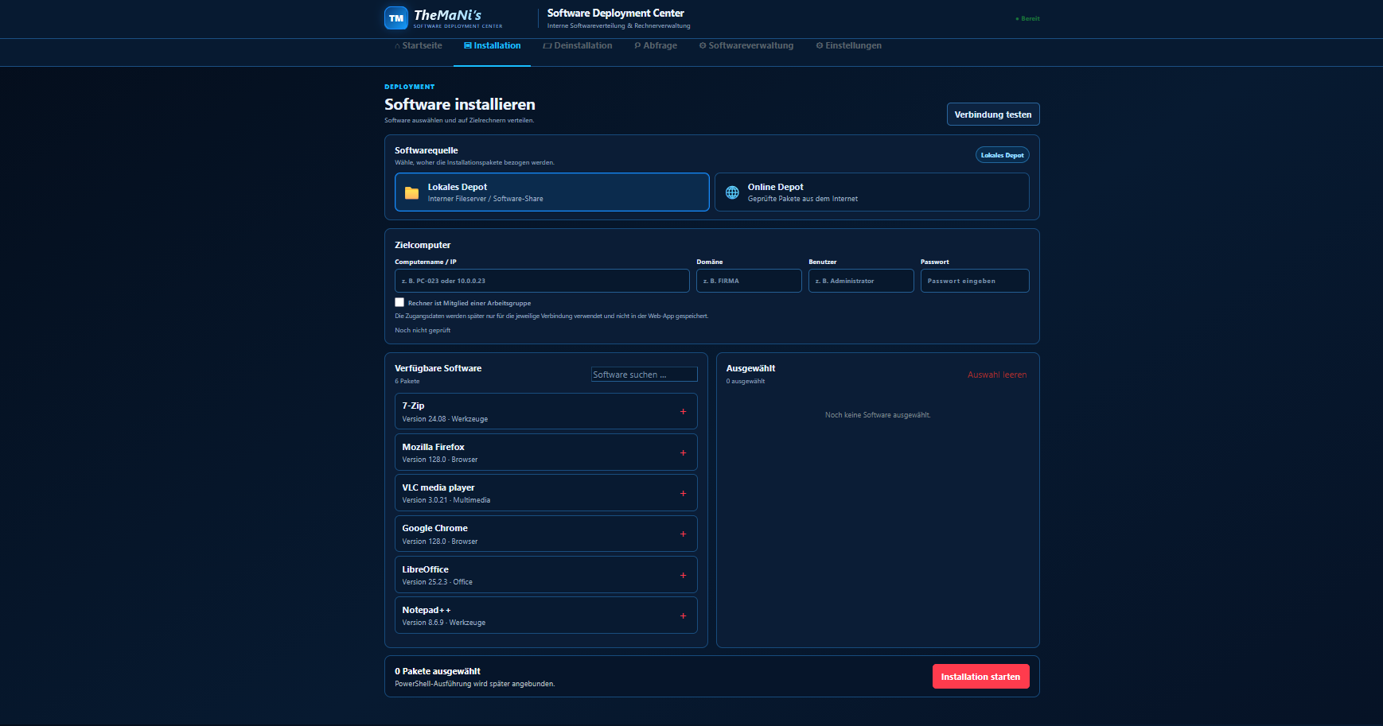Click the TM logo icon
Screen dimensions: 1383x726
[396, 18]
